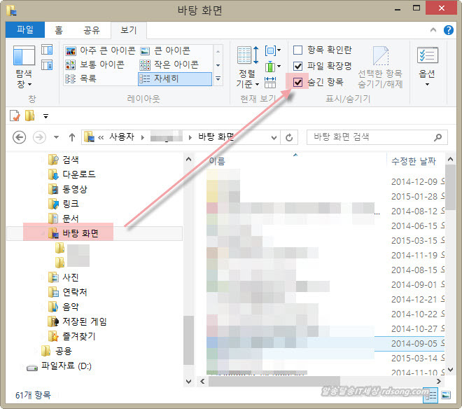Viewport: 462px width, 409px height.
Task: Expand the layout gallery more arrow
Action: 218,79
